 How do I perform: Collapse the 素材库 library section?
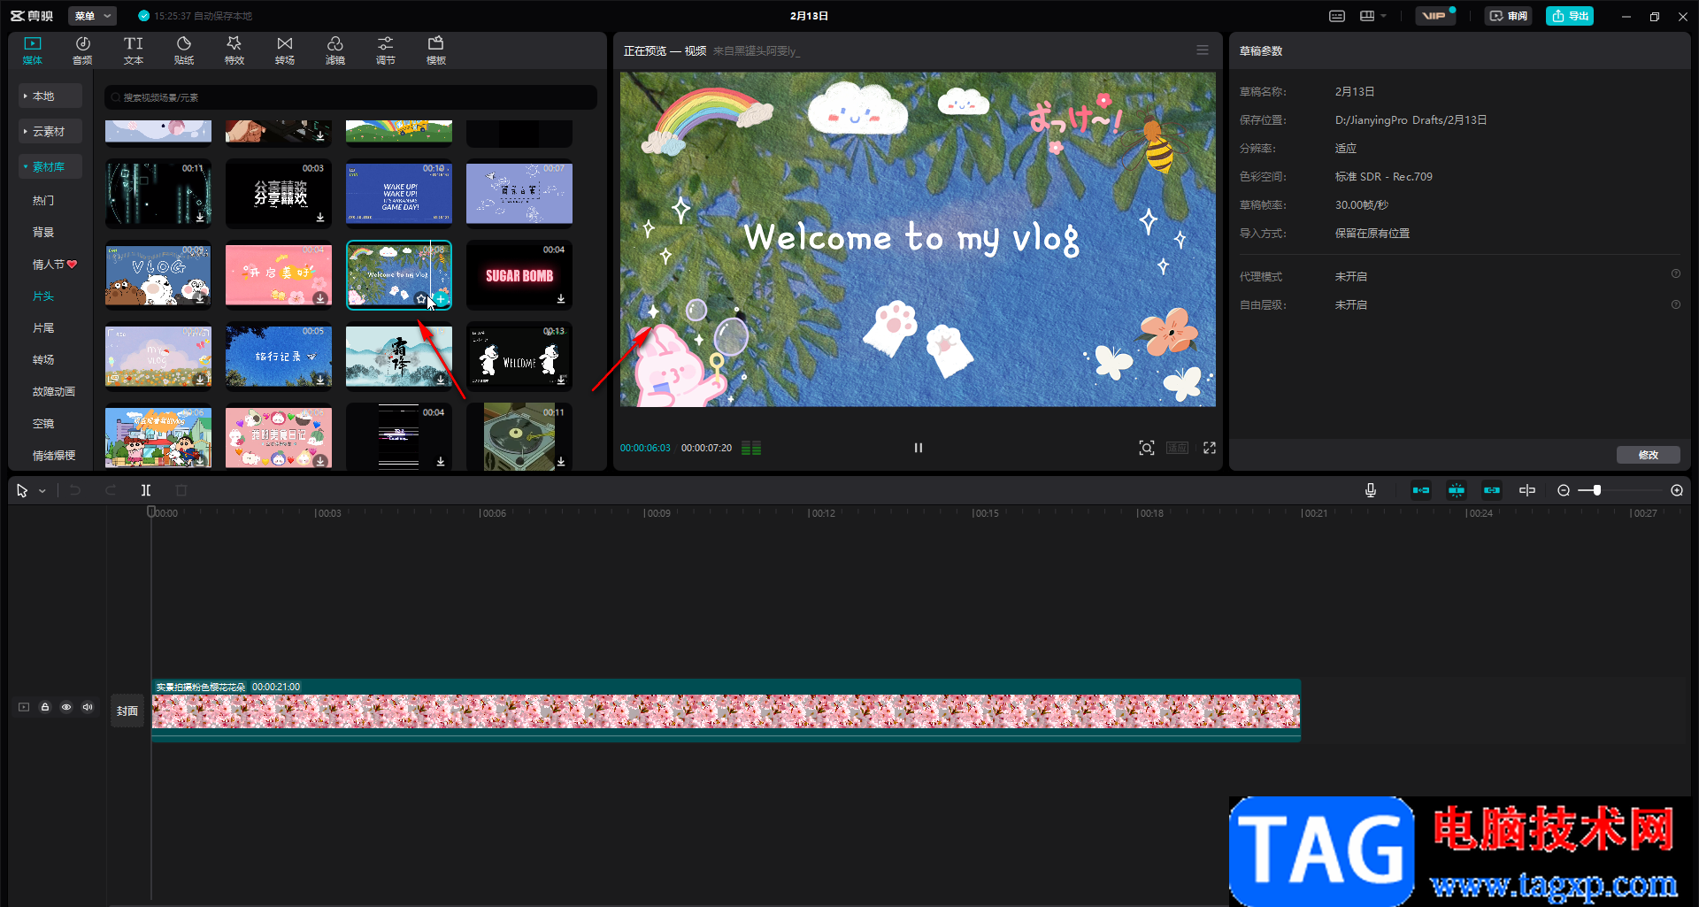click(50, 166)
